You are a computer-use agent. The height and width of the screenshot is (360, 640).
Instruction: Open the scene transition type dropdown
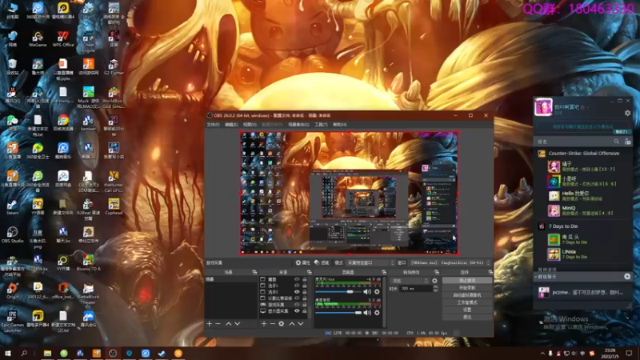pos(410,281)
